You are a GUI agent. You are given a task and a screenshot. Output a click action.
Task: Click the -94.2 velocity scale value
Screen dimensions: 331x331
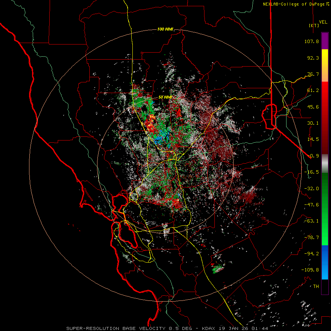312,254
